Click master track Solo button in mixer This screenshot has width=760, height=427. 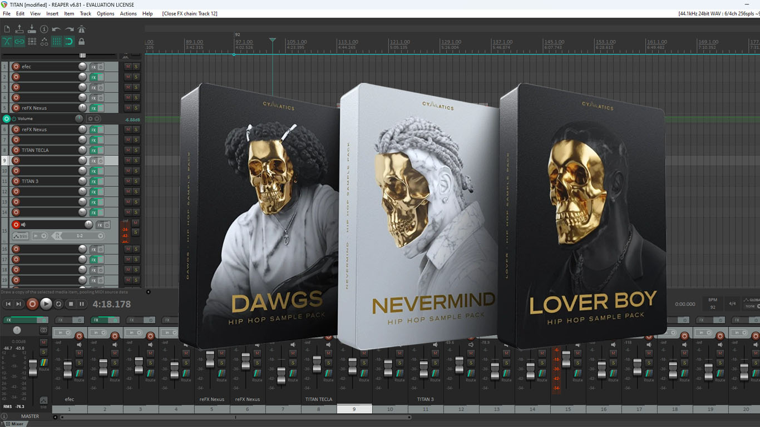[x=43, y=352]
